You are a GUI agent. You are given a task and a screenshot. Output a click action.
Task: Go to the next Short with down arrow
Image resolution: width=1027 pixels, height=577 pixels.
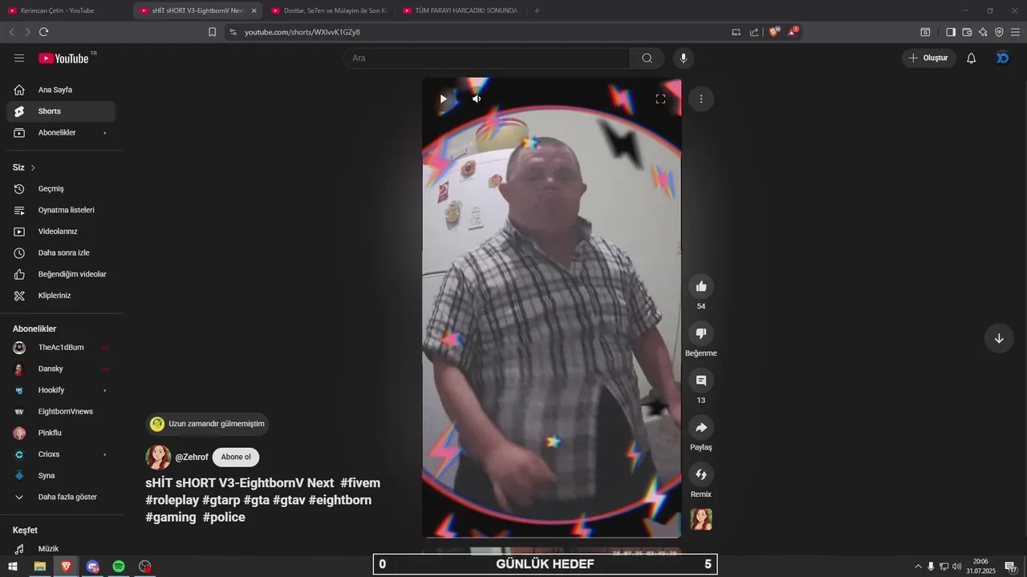click(x=999, y=338)
